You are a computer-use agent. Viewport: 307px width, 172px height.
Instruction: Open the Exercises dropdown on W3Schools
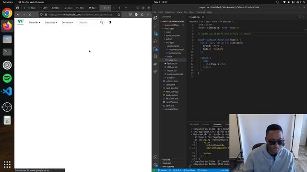[51, 22]
